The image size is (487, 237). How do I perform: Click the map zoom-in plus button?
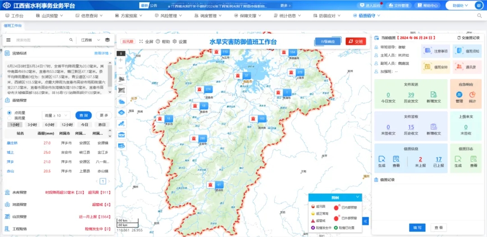121,60
